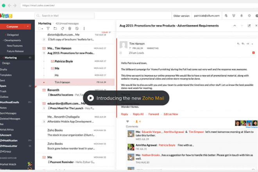This screenshot has height=172, width=258.
Task: Click the browser back arrow
Action: coord(9,5)
